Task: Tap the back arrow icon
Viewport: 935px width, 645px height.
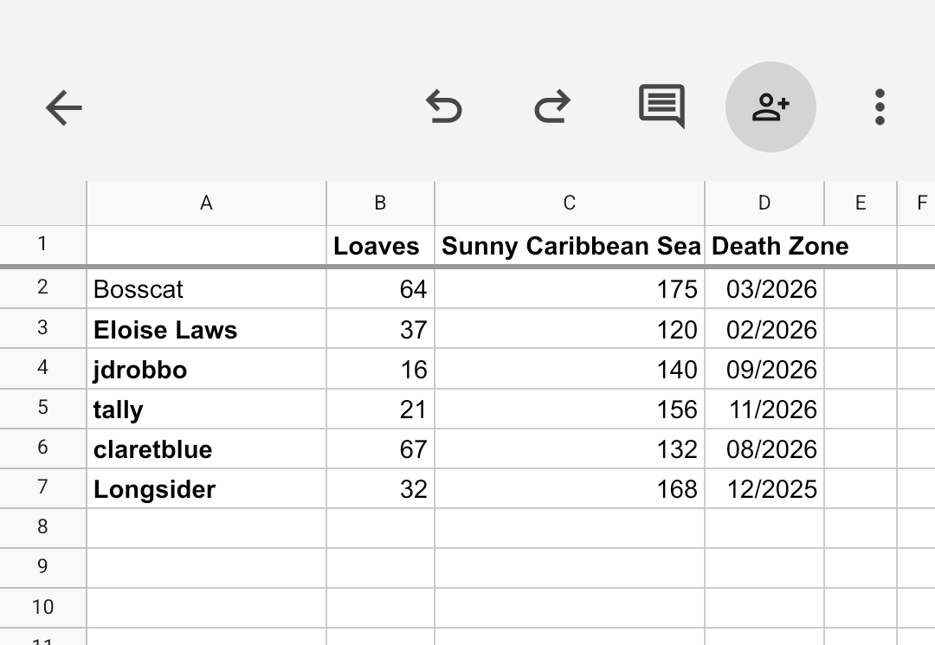Action: point(64,108)
